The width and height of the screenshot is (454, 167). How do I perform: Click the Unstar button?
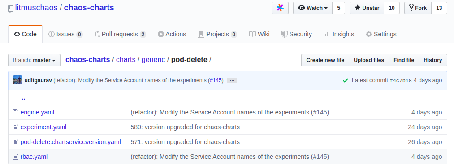(x=367, y=8)
